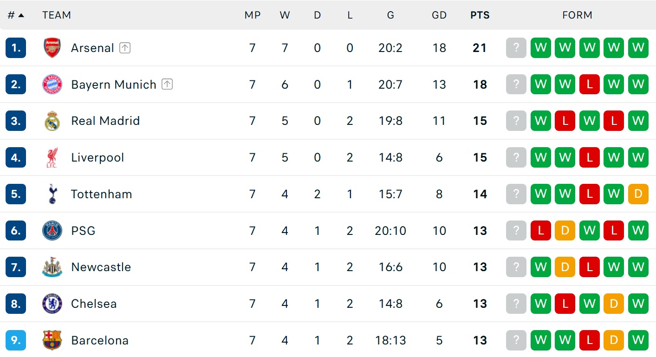Sort table by the # rank column
Screen dimensions: 656x357
[15, 15]
